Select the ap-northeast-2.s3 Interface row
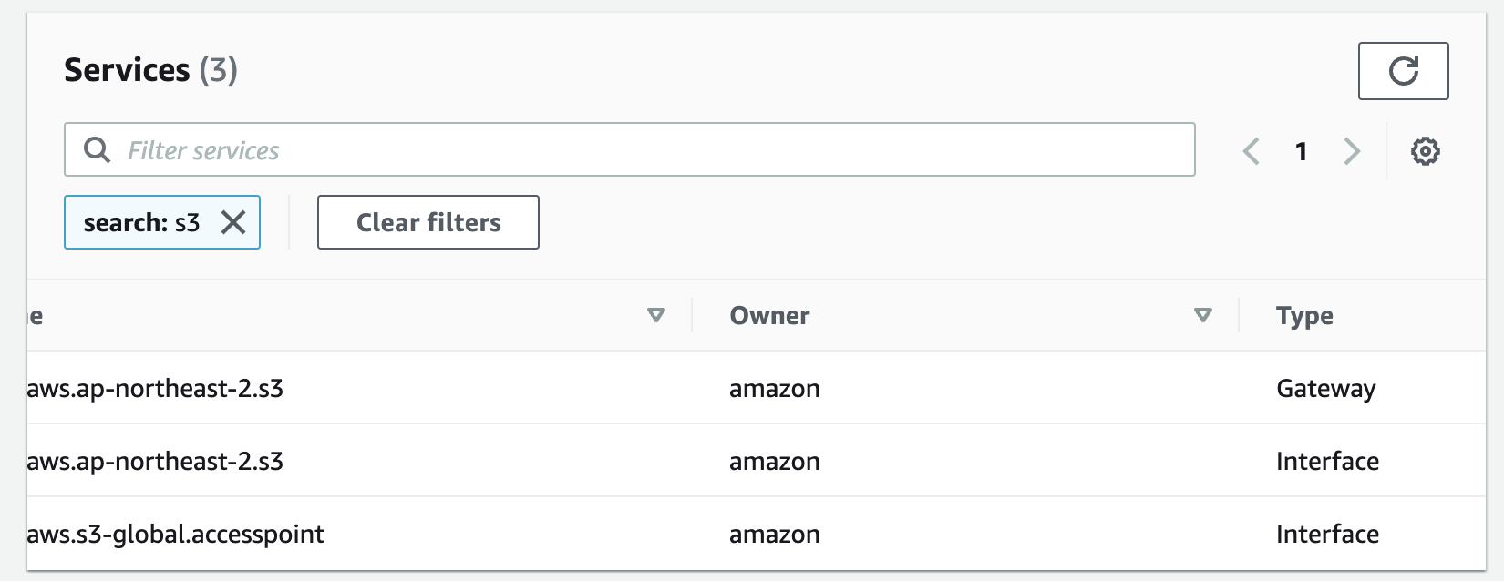Screen dimensions: 1504x581 tap(757, 461)
